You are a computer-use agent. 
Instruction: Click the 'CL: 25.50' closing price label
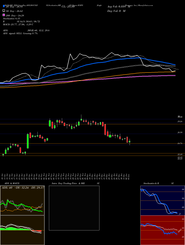(68, 7)
